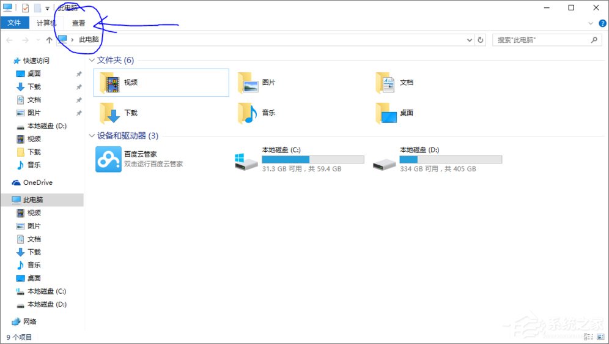This screenshot has width=609, height=344.
Task: Select the 视频 folder icon
Action: (110, 83)
